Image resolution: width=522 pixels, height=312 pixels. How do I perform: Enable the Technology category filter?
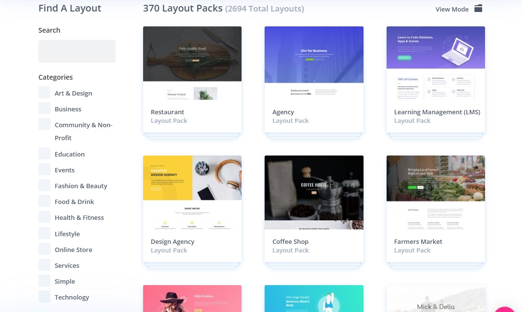tap(44, 297)
